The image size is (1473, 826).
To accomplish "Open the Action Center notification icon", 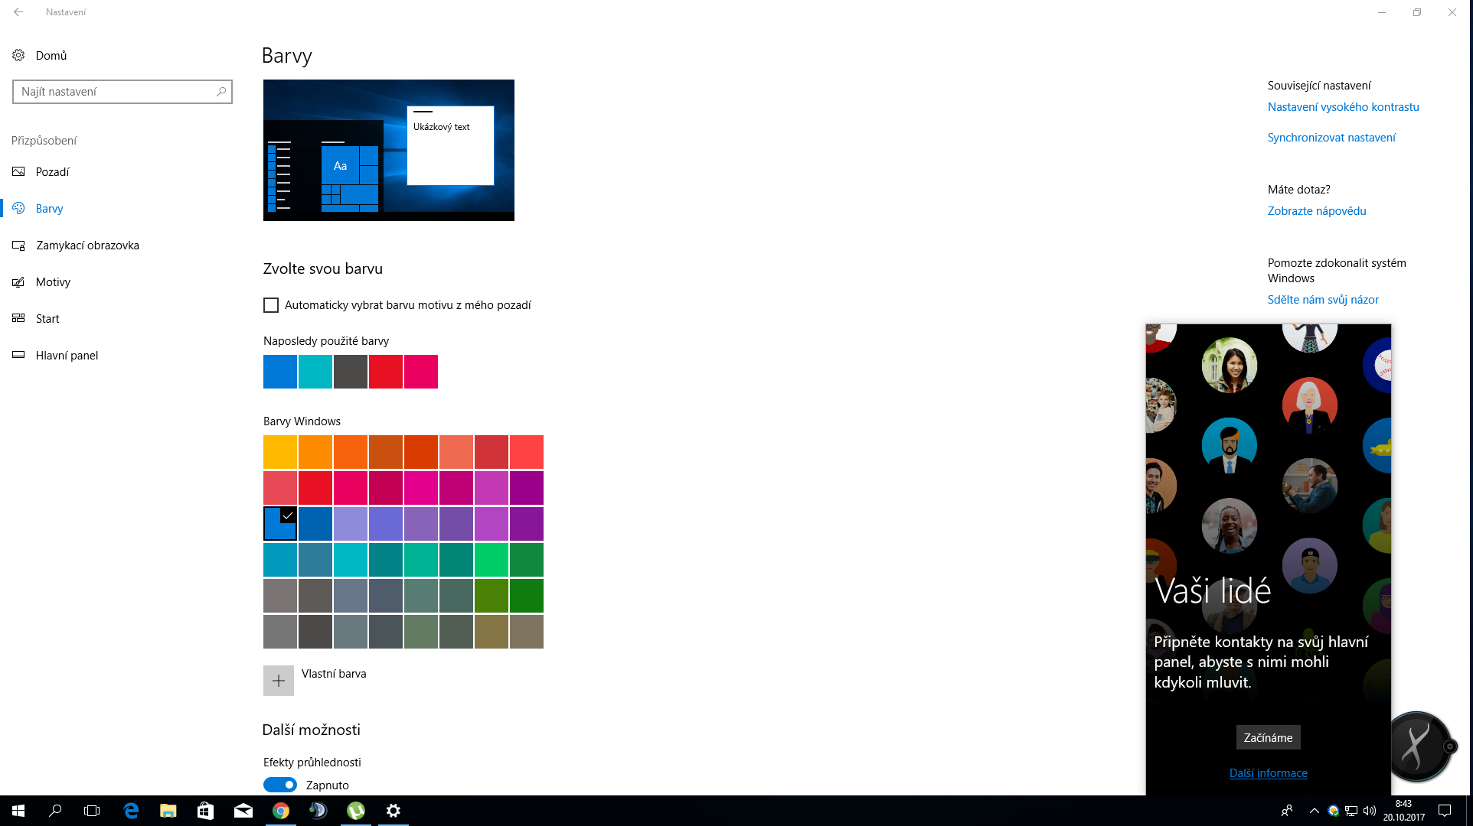I will click(x=1445, y=811).
